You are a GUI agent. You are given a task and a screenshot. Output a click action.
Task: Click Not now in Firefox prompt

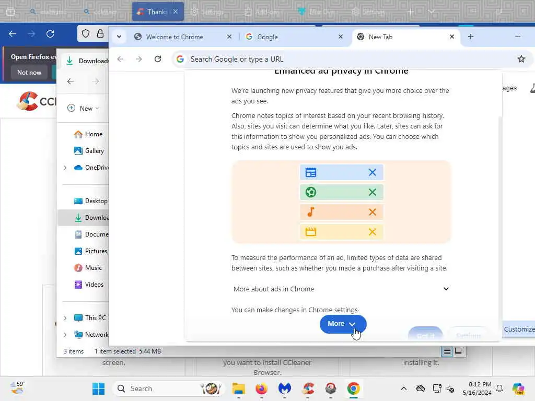[29, 72]
